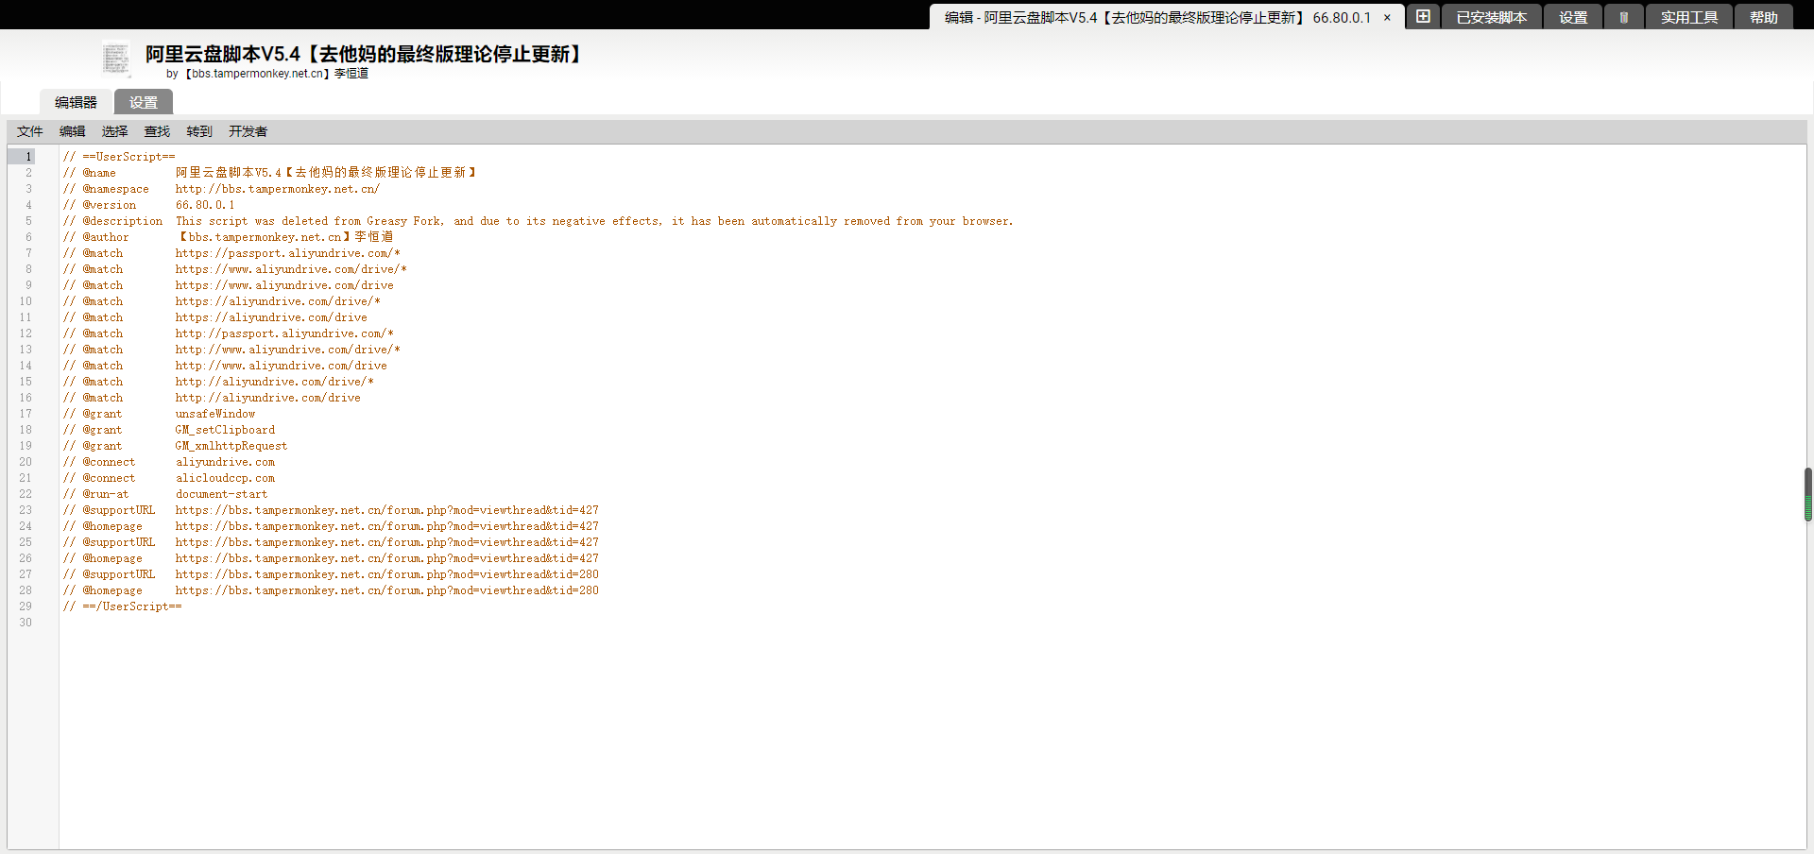Click the @namespace URL value
1814x854 pixels.
click(x=278, y=189)
